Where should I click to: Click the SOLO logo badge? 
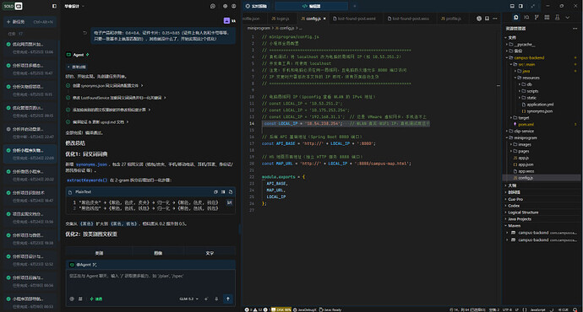coord(13,6)
